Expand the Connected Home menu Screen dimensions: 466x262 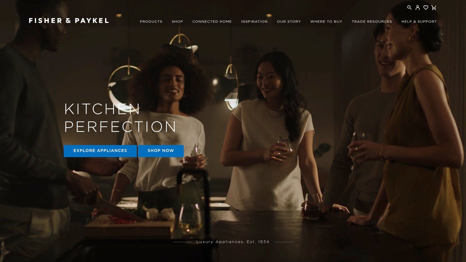[x=212, y=22]
